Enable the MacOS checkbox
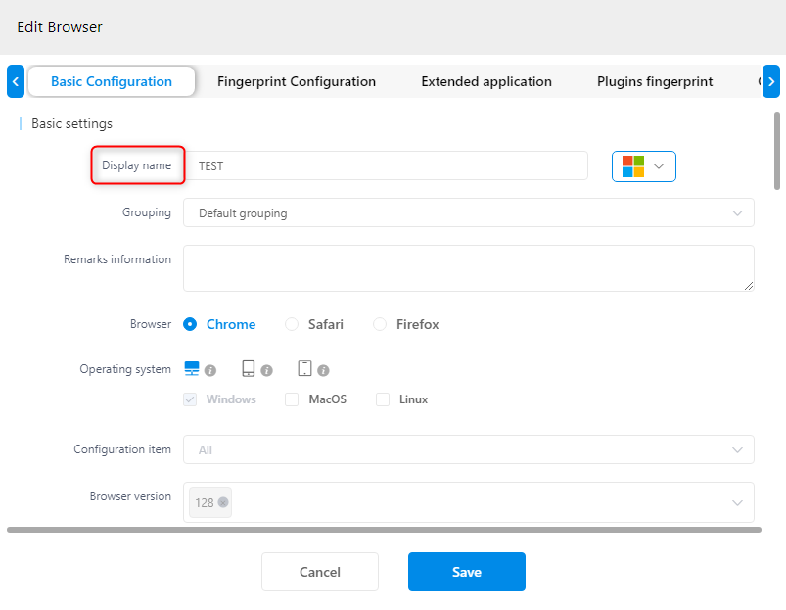Image resolution: width=786 pixels, height=610 pixels. point(292,399)
